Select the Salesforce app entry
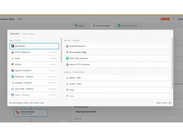183x137 pixels. coord(34,77)
